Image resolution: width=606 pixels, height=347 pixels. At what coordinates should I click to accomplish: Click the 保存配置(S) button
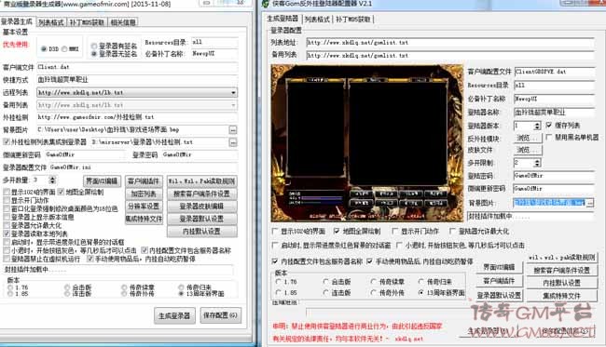[220, 315]
